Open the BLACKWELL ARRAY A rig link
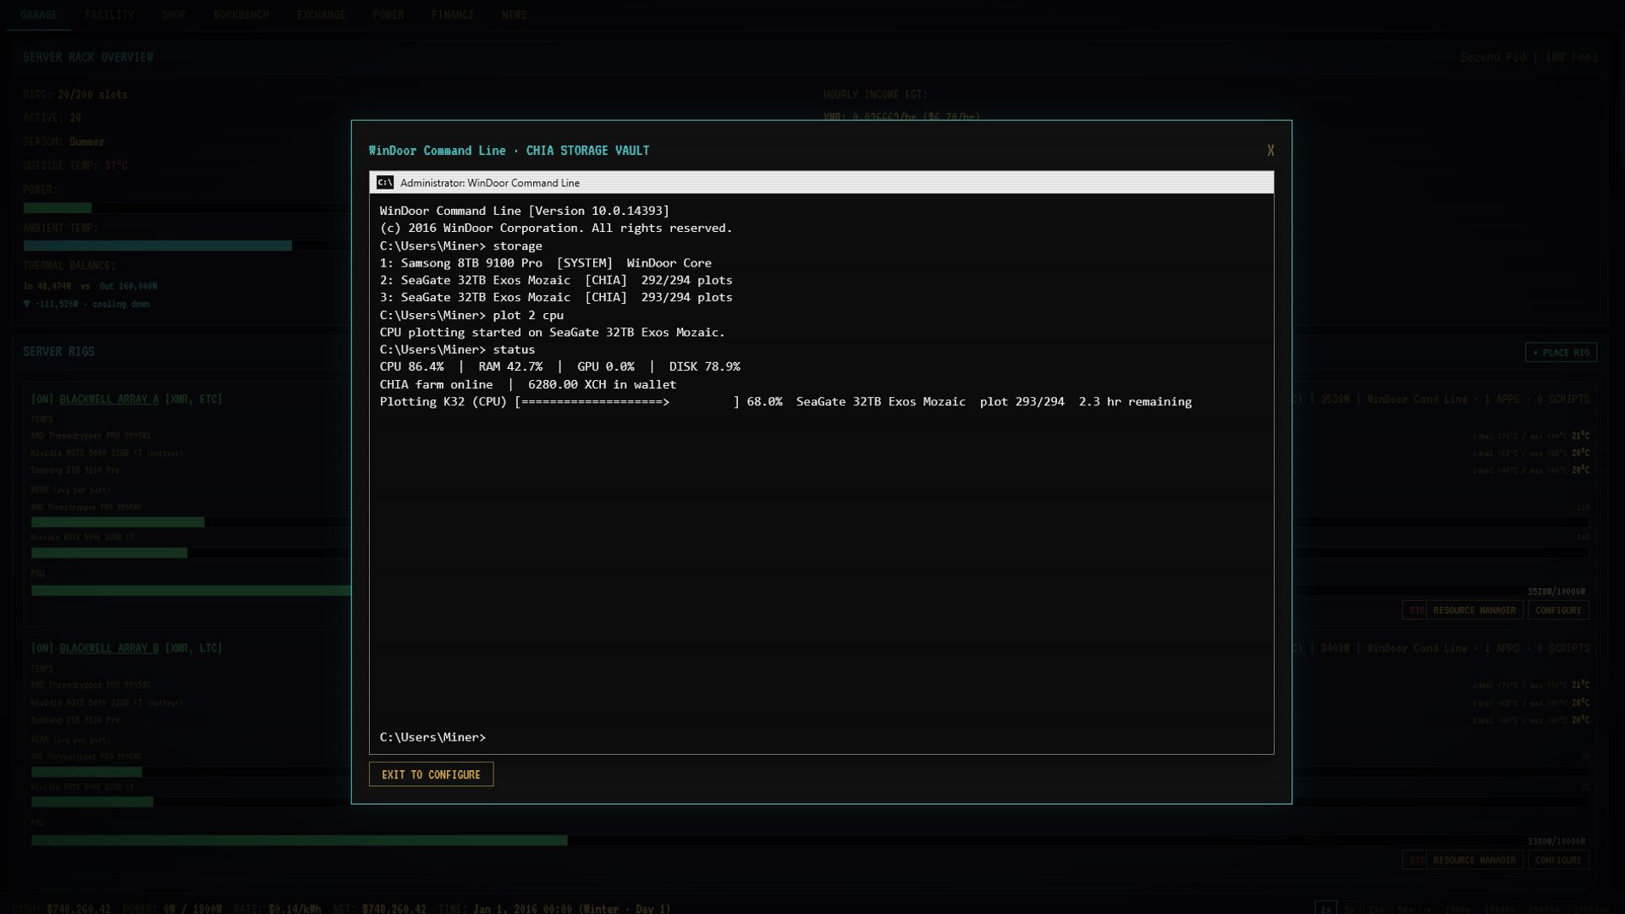Viewport: 1625px width, 914px height. click(109, 399)
